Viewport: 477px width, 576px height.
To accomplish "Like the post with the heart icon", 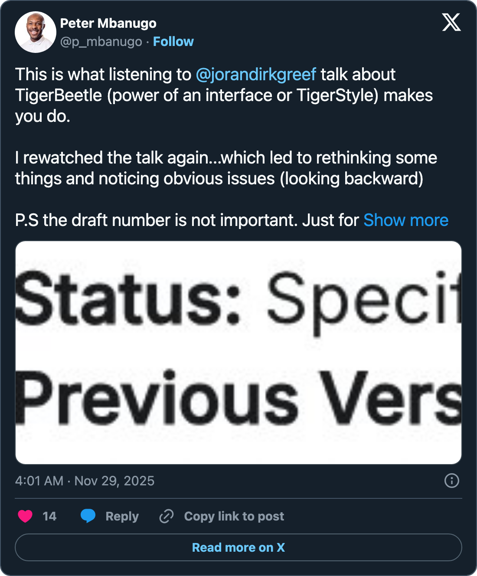I will [x=25, y=516].
